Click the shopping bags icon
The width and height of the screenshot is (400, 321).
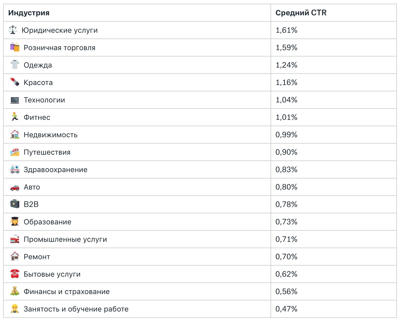[x=15, y=47]
